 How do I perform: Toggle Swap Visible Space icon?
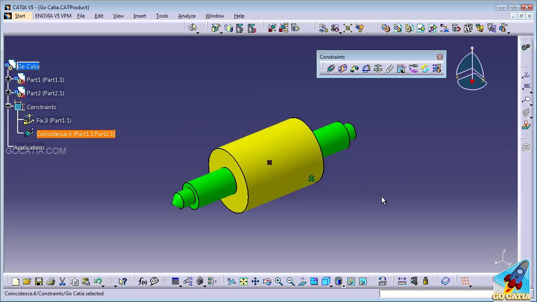(363, 281)
